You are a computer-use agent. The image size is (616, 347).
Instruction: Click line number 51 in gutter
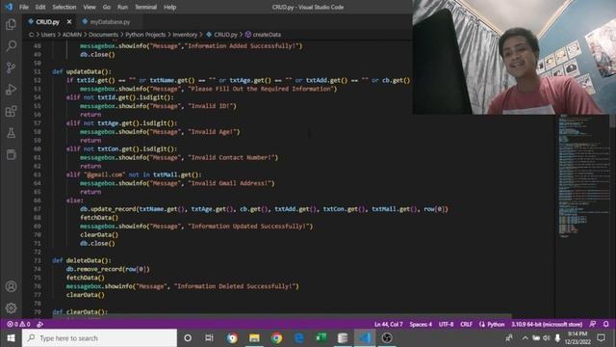37,71
